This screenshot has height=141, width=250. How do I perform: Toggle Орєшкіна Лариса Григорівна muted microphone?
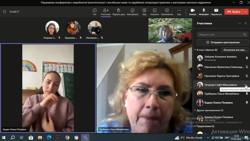coord(247,76)
